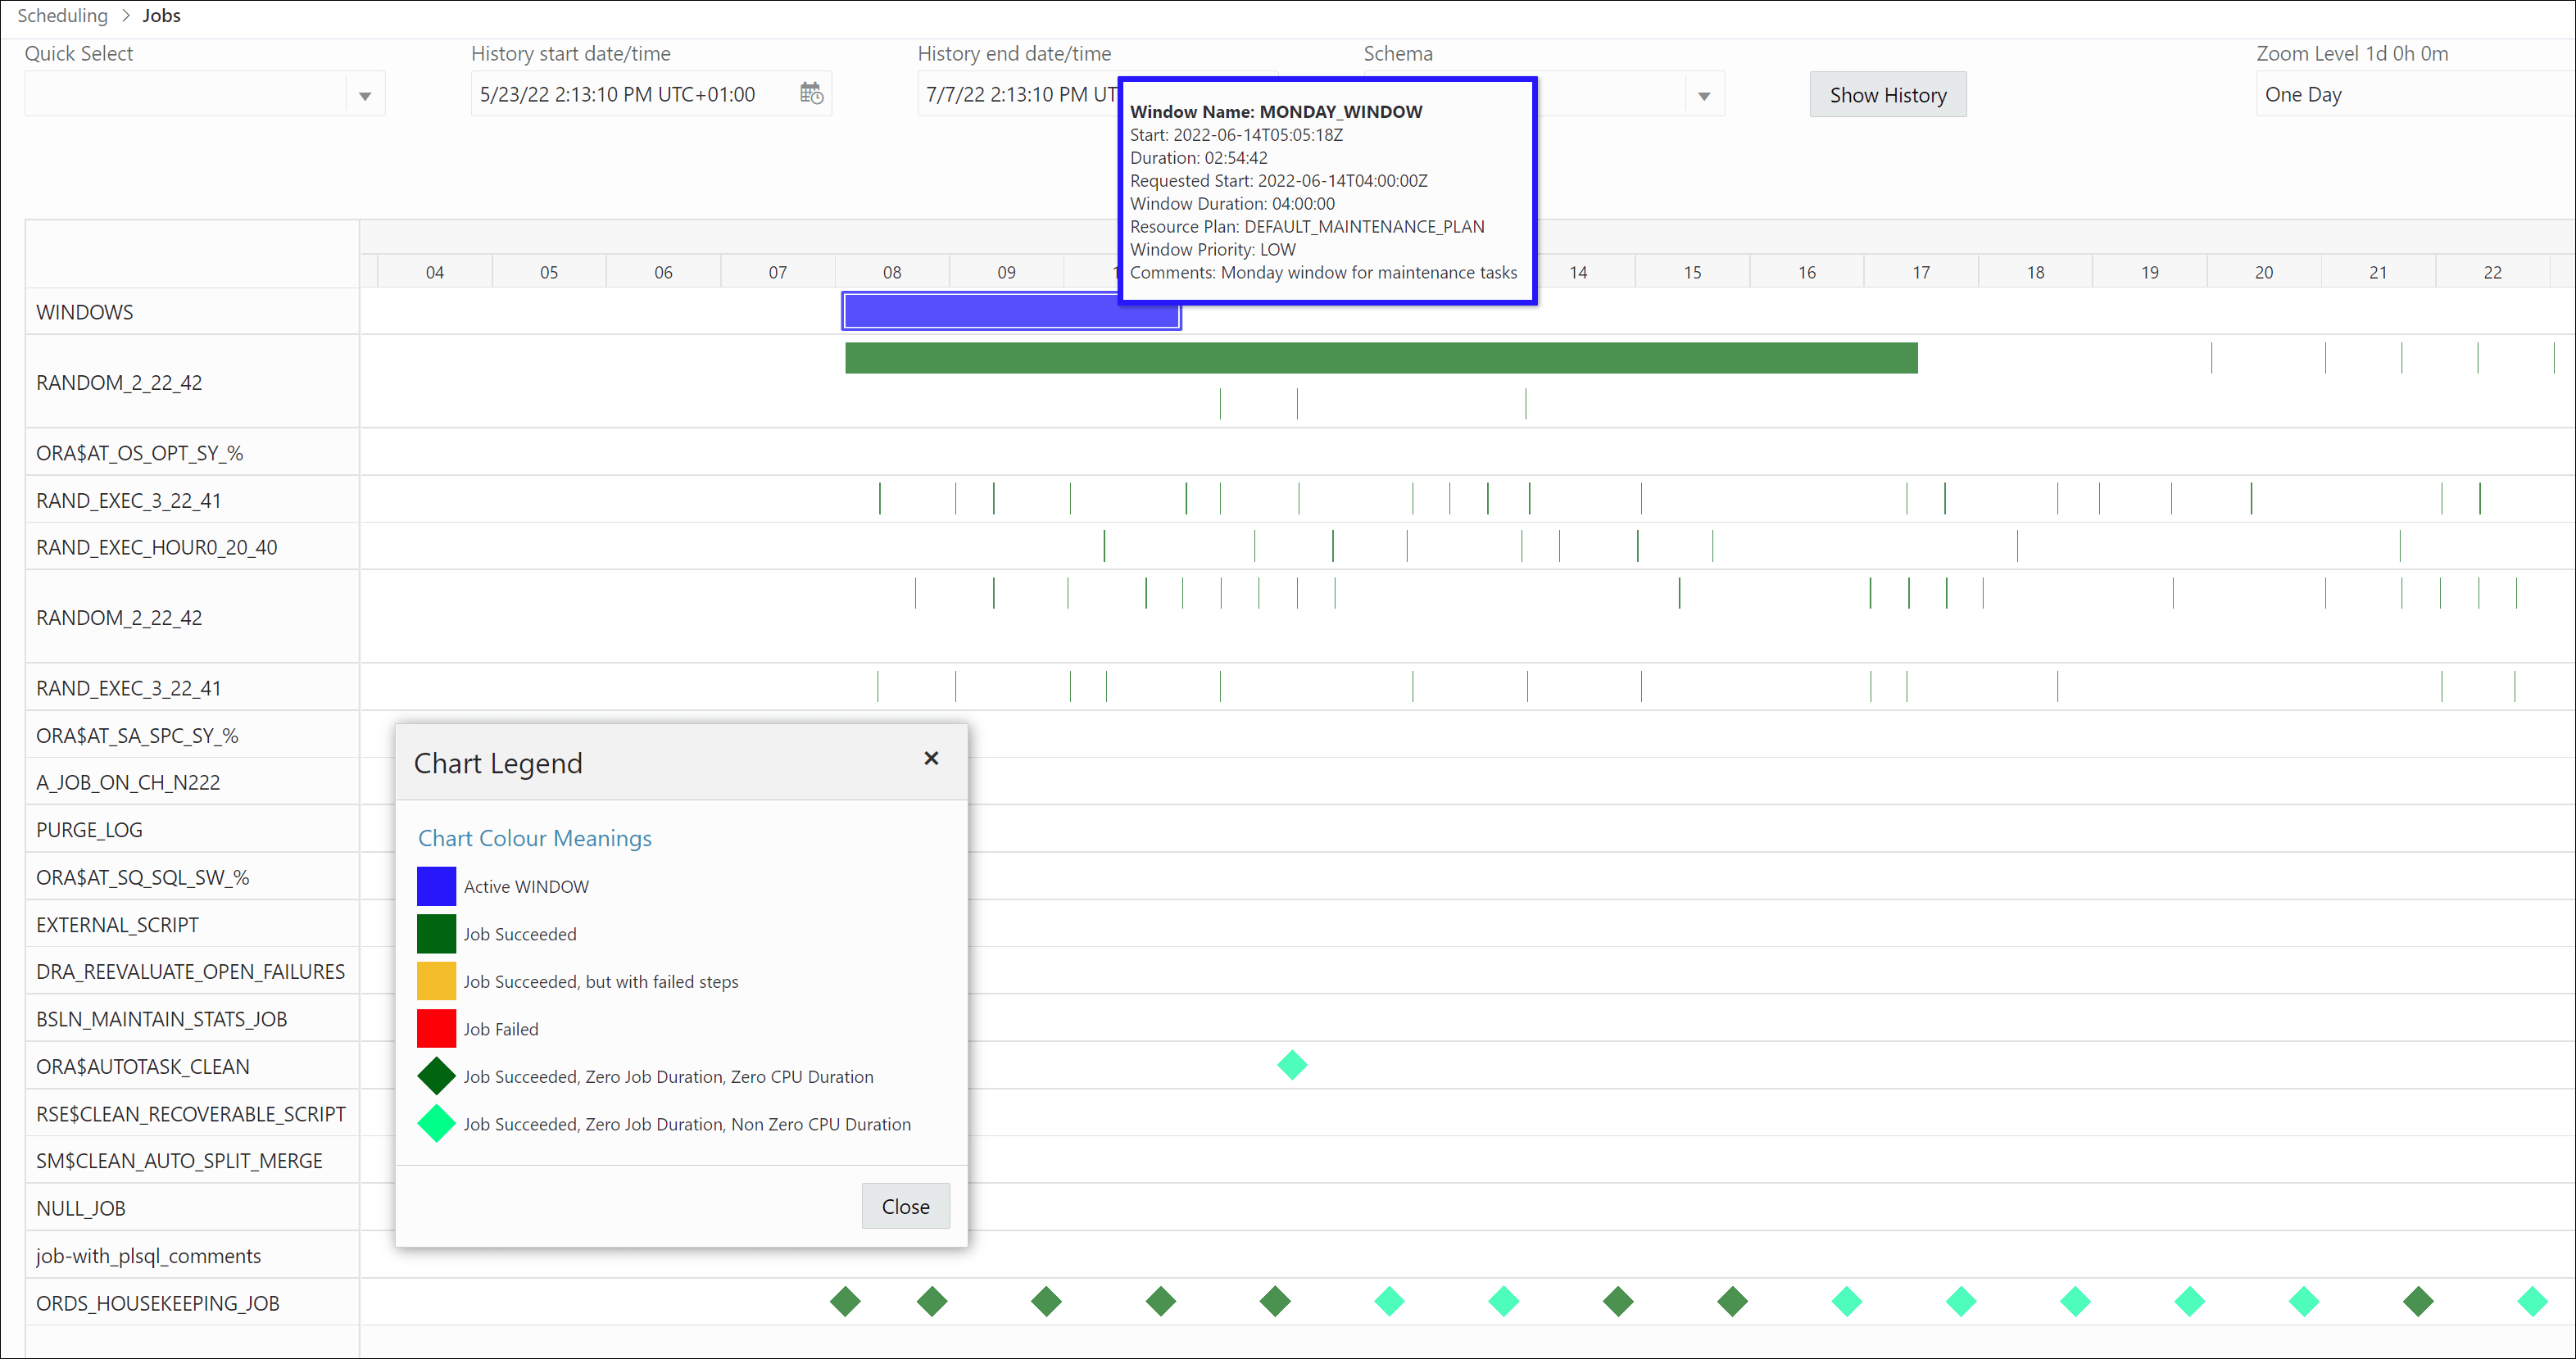Viewport: 2576px width, 1359px height.
Task: Open the Schema dropdown
Action: pos(1704,93)
